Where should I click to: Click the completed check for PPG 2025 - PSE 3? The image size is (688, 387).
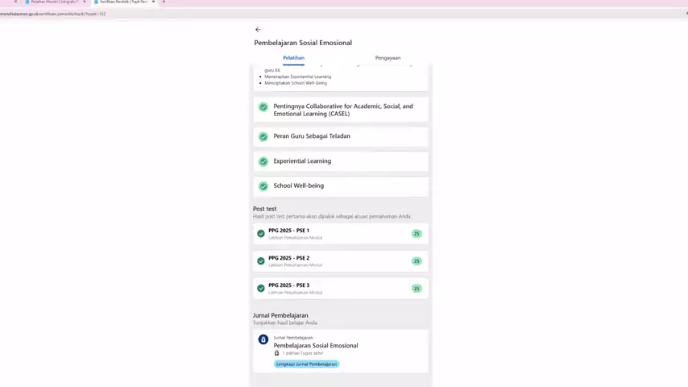tap(261, 289)
